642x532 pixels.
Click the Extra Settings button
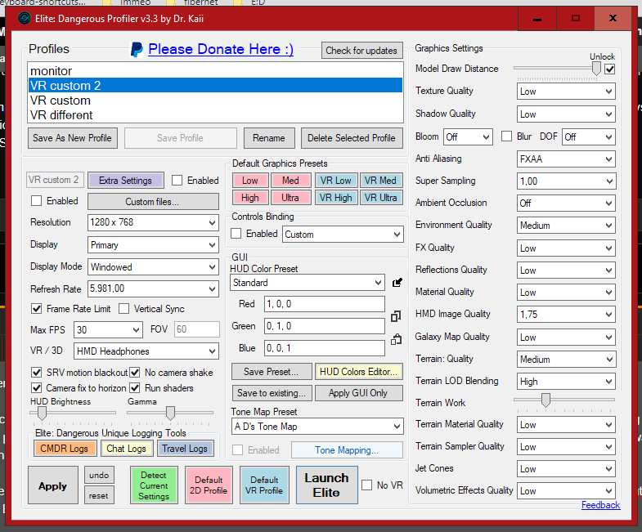point(126,181)
